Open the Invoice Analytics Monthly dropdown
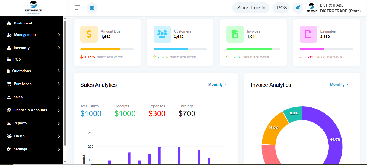 (x=339, y=85)
